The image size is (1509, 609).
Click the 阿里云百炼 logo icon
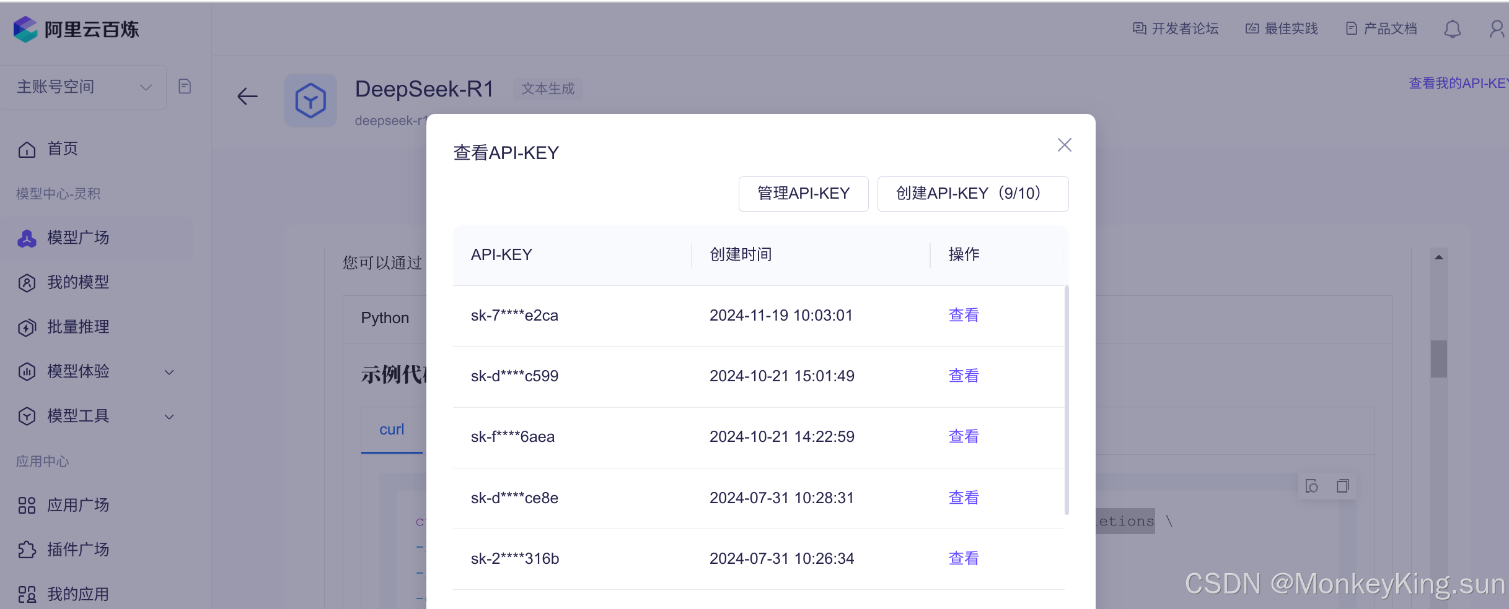point(26,29)
